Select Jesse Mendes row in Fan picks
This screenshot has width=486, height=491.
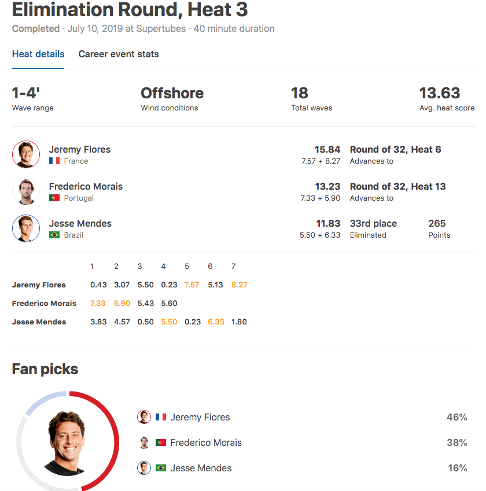(x=302, y=468)
